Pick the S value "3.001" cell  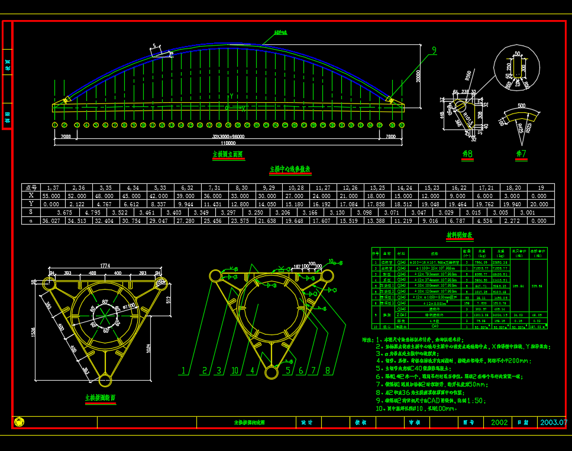tap(528, 212)
